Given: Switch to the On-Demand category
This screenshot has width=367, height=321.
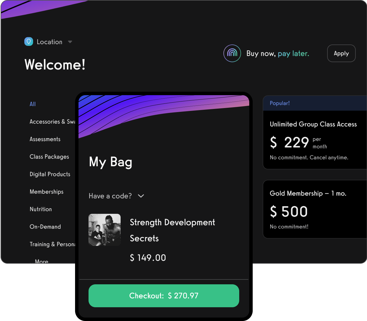Looking at the screenshot, I should pyautogui.click(x=45, y=226).
